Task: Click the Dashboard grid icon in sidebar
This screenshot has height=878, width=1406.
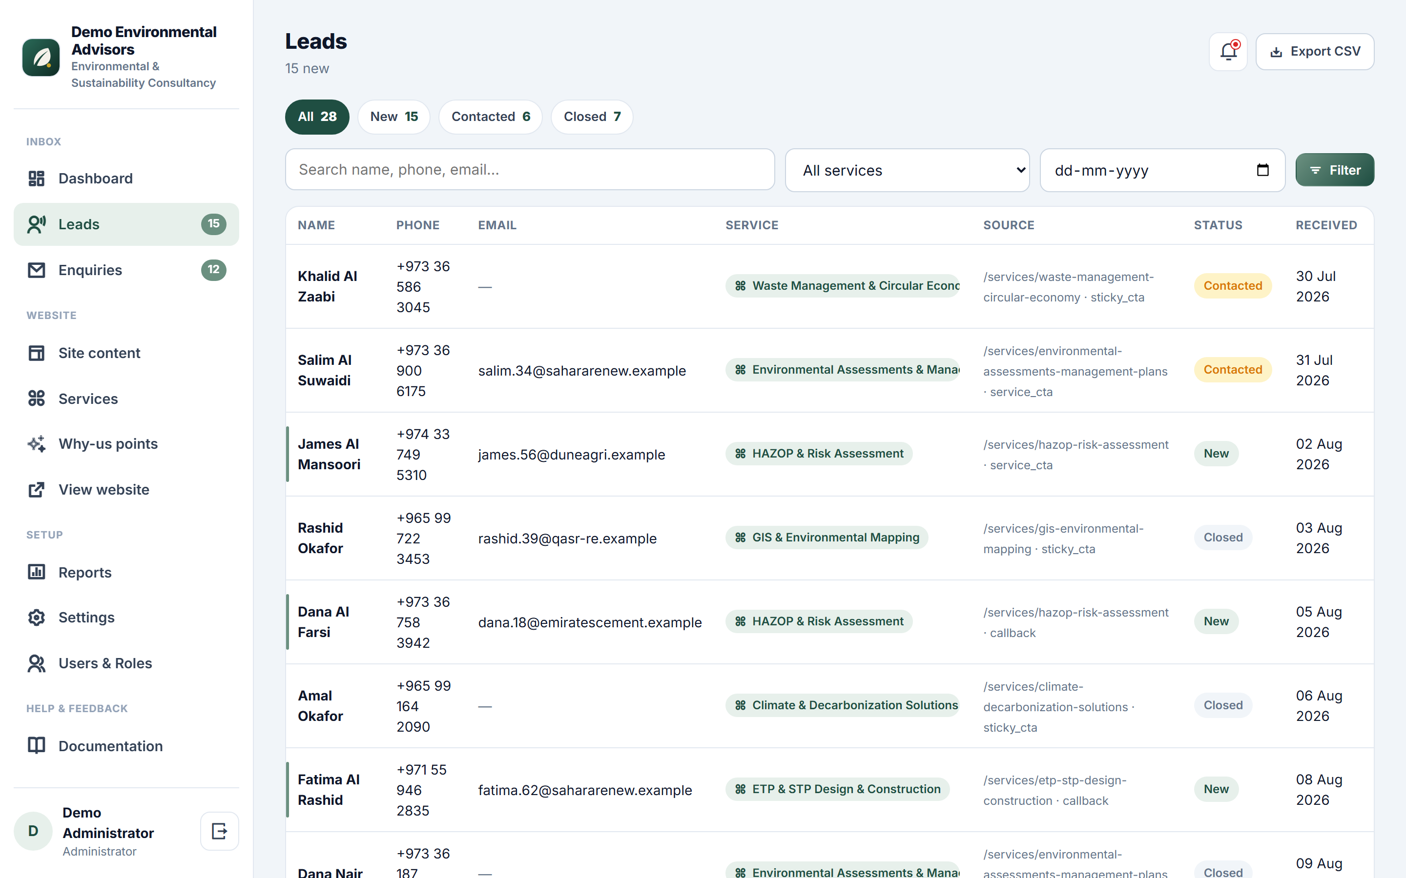Action: 37,178
